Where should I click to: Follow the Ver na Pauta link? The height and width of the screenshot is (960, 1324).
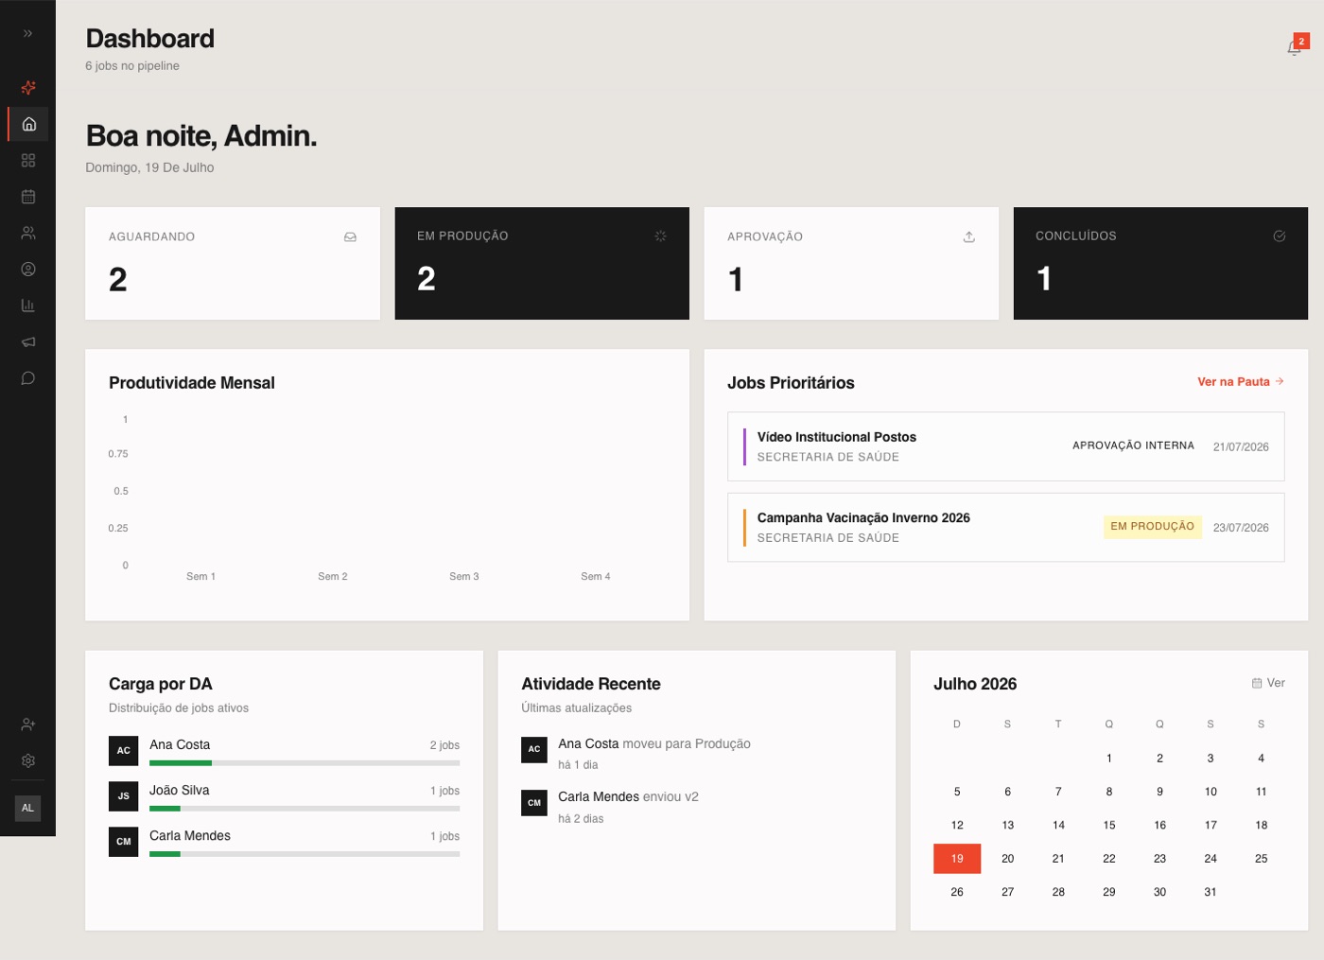coord(1241,382)
